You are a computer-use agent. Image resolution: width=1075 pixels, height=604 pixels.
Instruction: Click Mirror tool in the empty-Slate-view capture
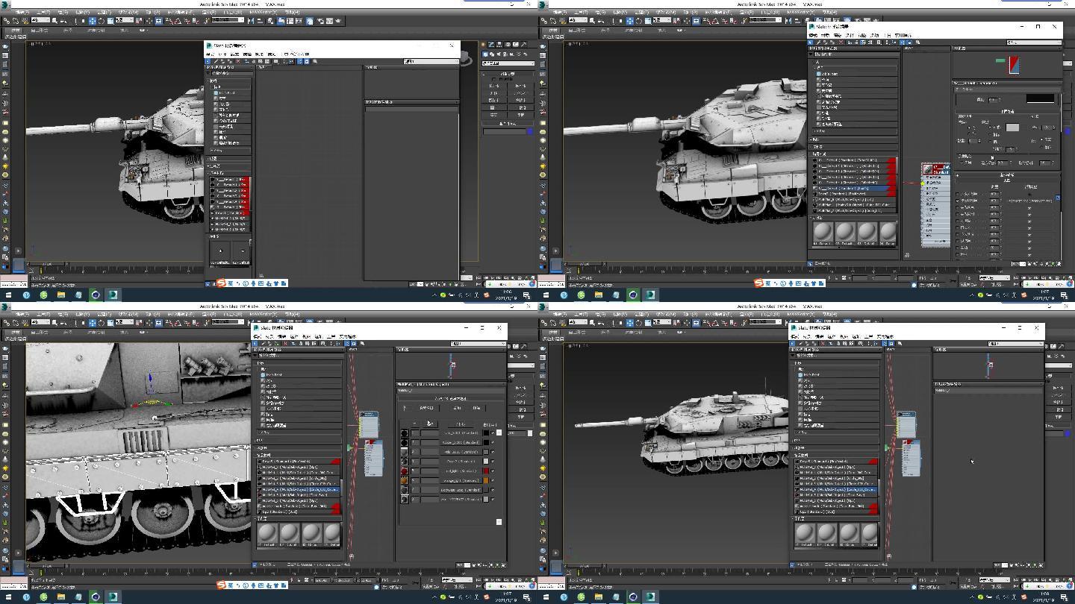click(250, 20)
